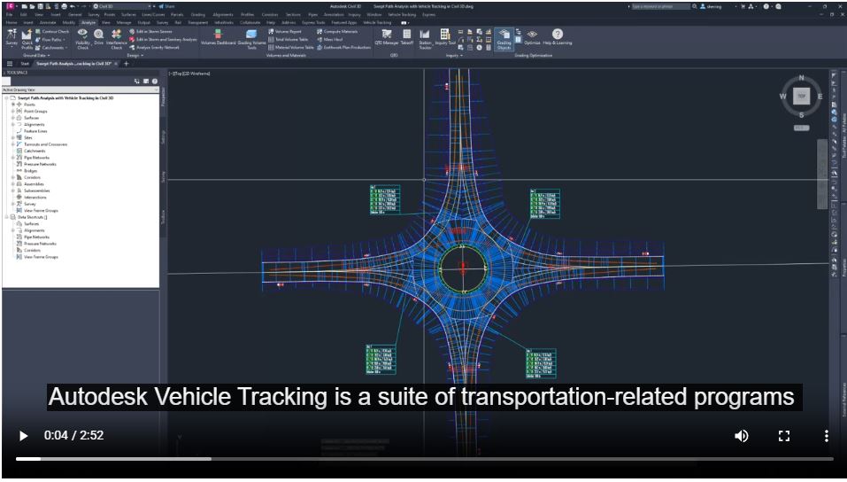
Task: Select Intersections in the Toolspace tree
Action: 35,198
